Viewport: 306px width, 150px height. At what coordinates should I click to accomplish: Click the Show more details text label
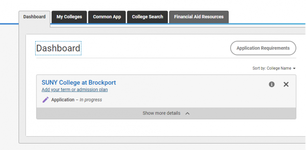click(161, 113)
